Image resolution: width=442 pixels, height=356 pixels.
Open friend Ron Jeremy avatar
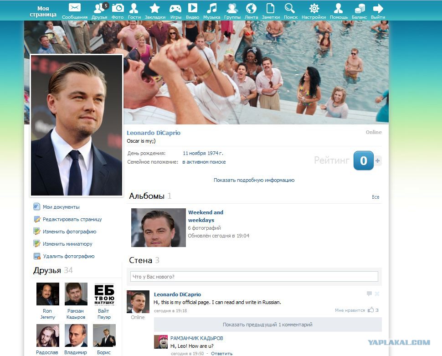[x=48, y=294]
